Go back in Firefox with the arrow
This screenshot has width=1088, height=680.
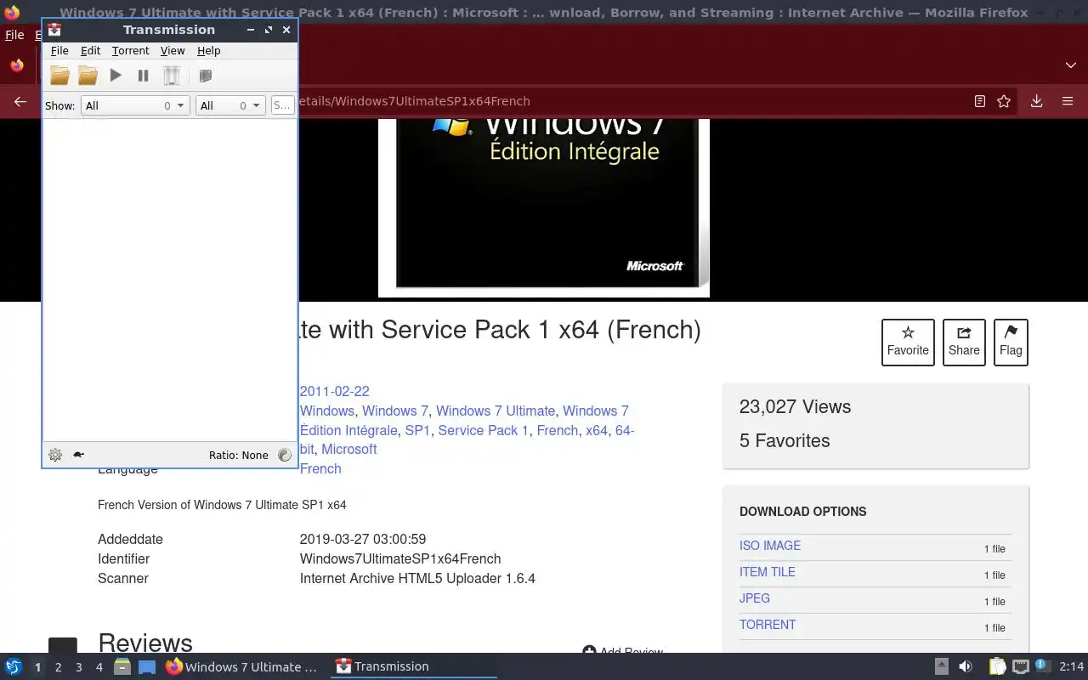pos(20,101)
